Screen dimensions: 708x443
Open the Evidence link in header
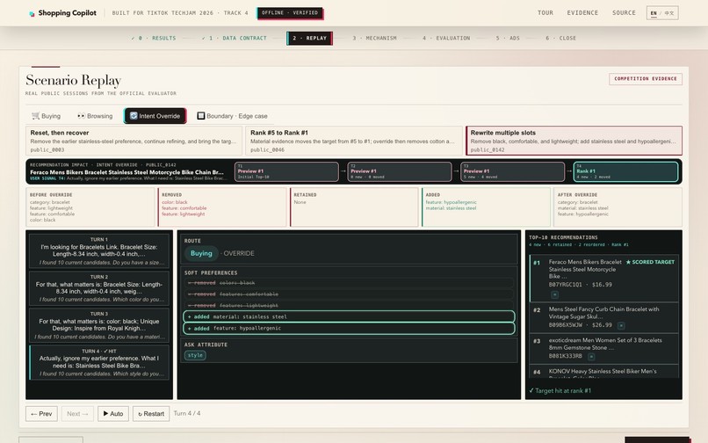(x=582, y=13)
